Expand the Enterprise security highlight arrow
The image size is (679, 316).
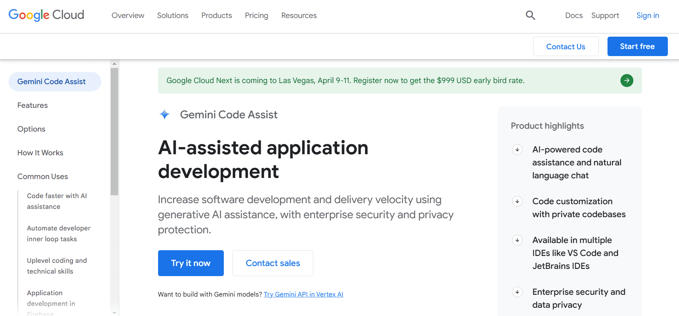(517, 292)
